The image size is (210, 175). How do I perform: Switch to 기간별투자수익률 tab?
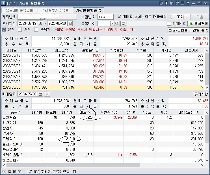point(55,10)
